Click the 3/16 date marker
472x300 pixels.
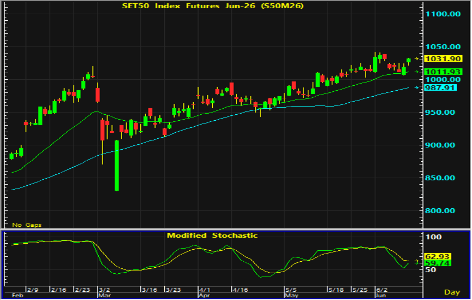[150, 290]
